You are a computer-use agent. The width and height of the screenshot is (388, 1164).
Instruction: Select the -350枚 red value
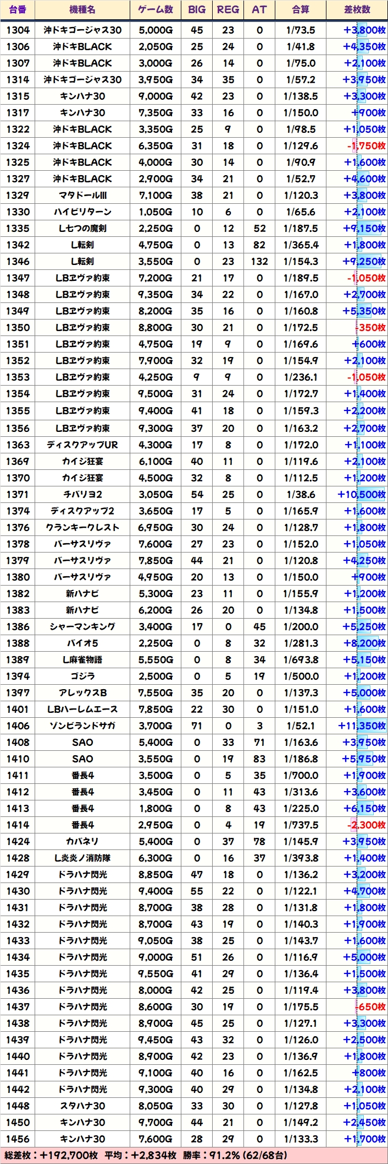click(x=370, y=327)
